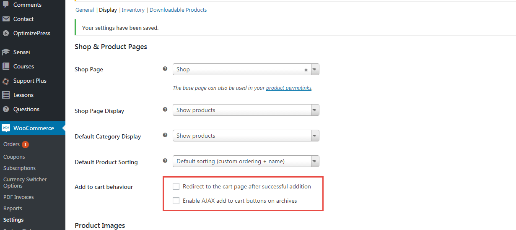Go to the General sub-tab

click(85, 10)
